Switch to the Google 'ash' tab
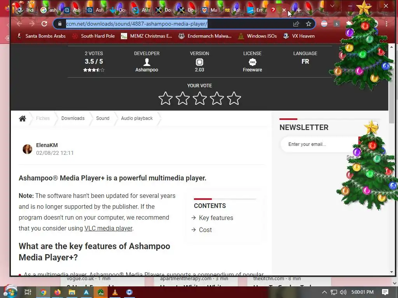 49,10
